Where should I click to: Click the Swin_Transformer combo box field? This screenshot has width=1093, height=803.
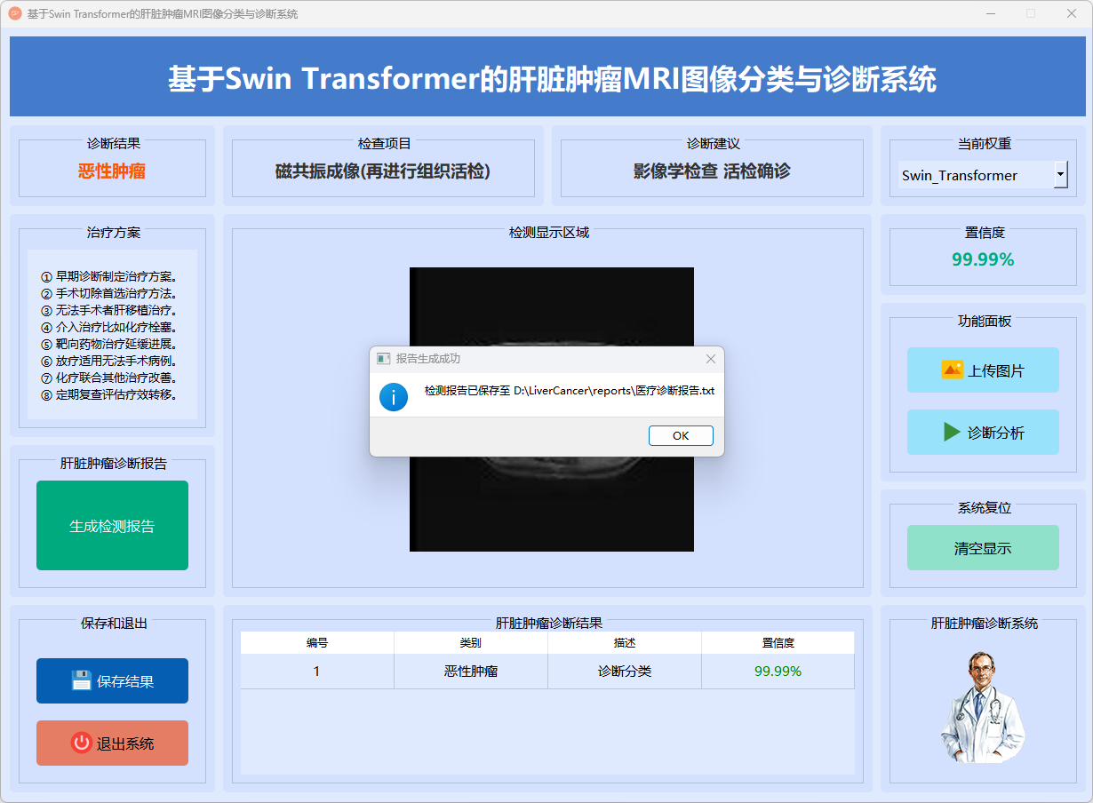coord(982,175)
